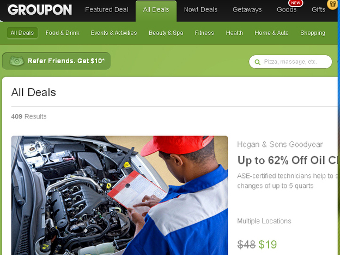Click Refer Friends. Get $10 button
Image resolution: width=340 pixels, height=255 pixels.
tap(56, 61)
